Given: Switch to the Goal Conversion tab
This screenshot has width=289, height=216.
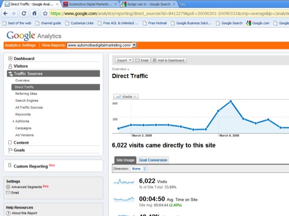Looking at the screenshot, I should coord(153,160).
